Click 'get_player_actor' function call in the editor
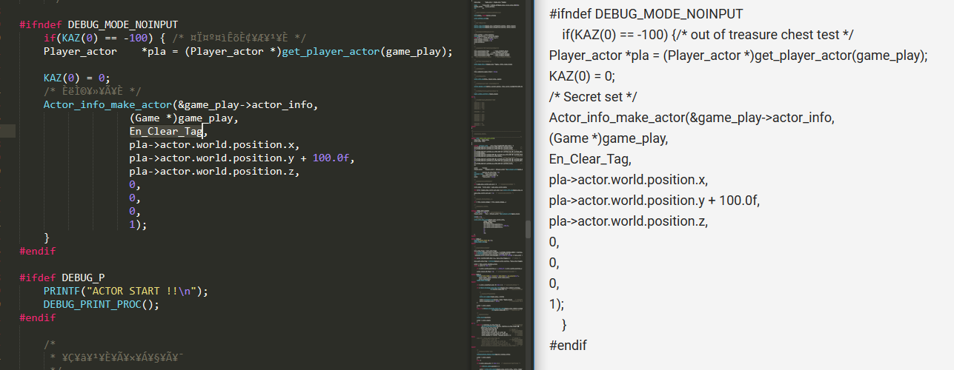Screen dimensions: 954x370 point(331,51)
